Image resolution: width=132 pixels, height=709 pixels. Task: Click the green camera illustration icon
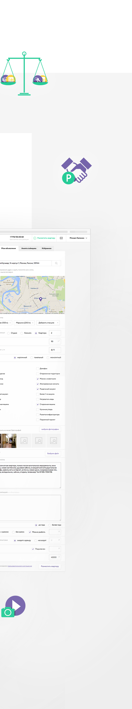(8, 612)
